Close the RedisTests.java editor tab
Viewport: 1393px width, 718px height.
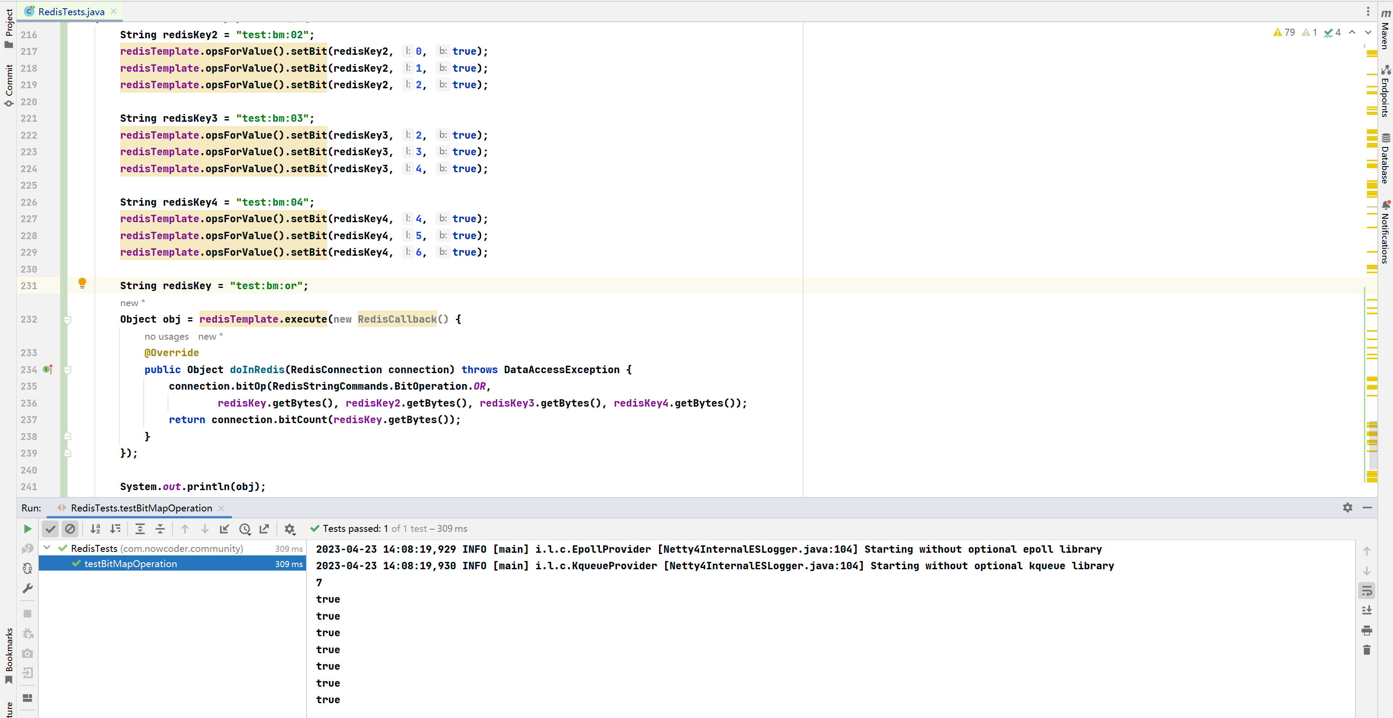[114, 11]
